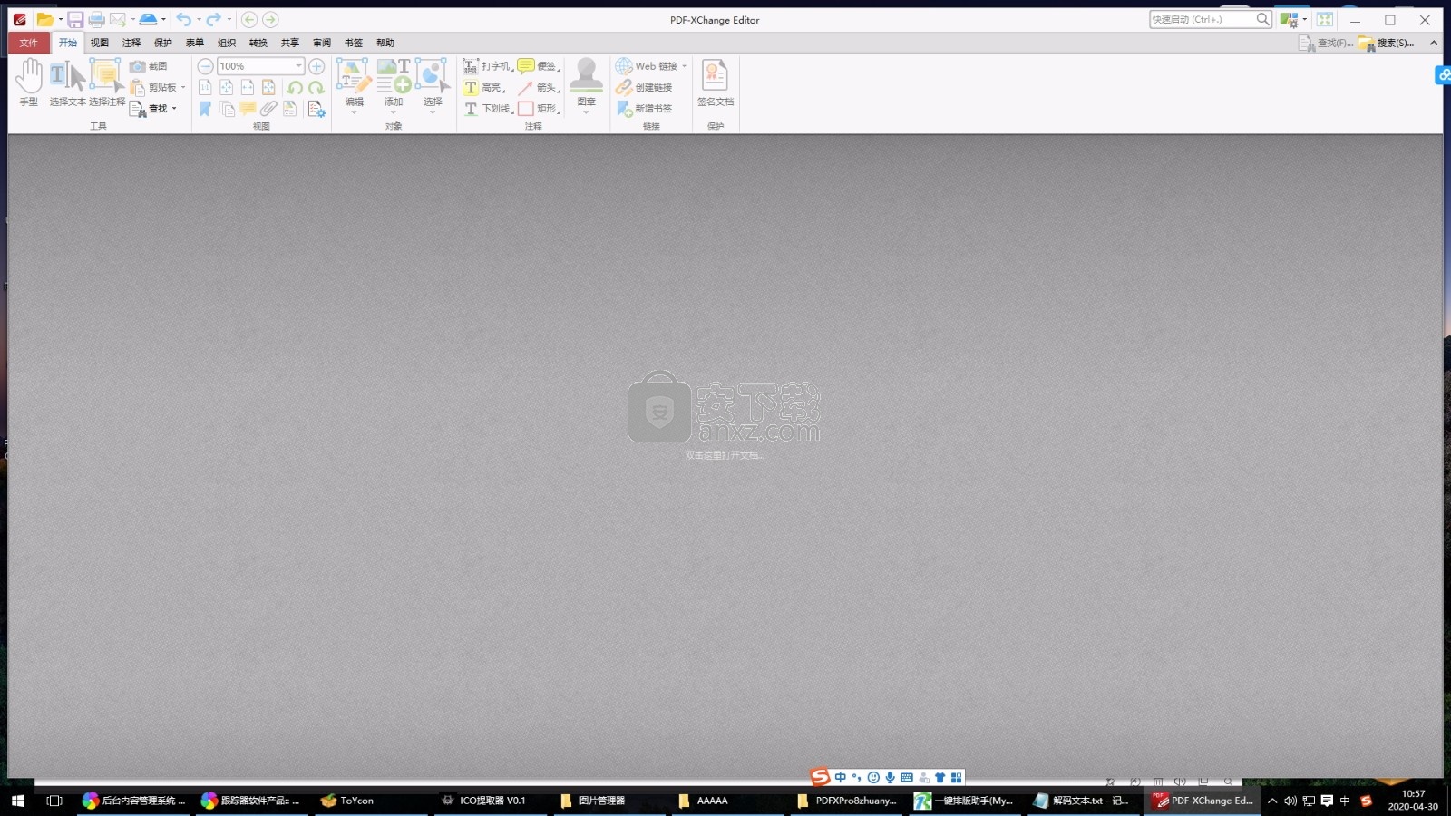Image resolution: width=1451 pixels, height=816 pixels.
Task: Expand the Web 链接 dropdown arrow
Action: 684,66
